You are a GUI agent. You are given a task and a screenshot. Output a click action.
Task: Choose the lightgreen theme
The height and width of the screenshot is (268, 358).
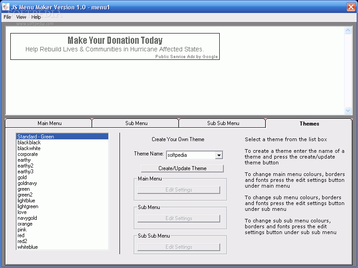[x=63, y=206]
